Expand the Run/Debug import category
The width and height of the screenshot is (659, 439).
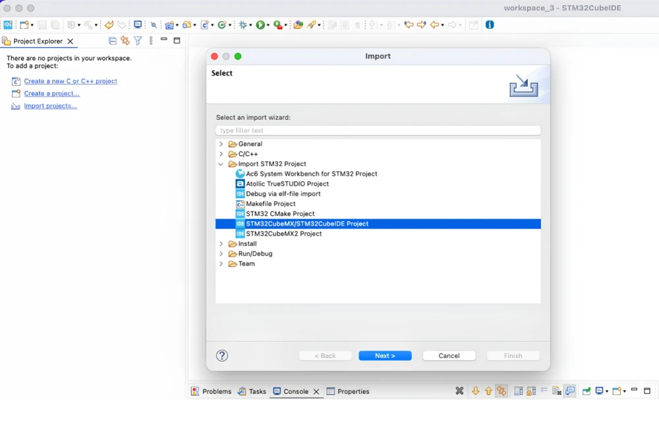pos(221,254)
